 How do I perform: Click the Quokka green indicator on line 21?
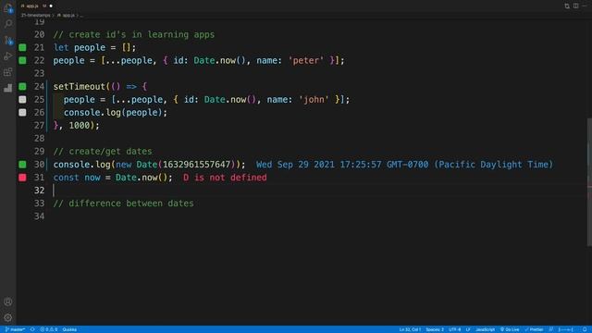pos(22,47)
